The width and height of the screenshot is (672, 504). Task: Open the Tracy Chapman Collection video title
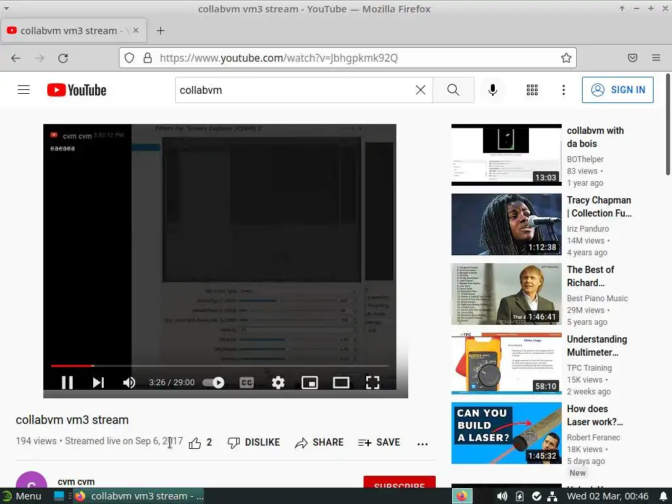(599, 207)
